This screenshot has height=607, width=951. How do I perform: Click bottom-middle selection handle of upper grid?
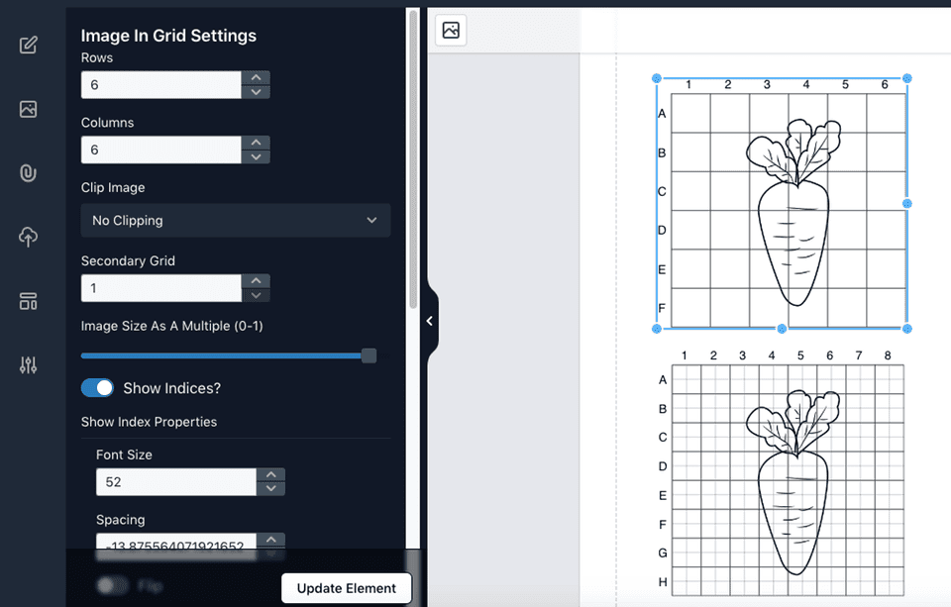click(782, 329)
